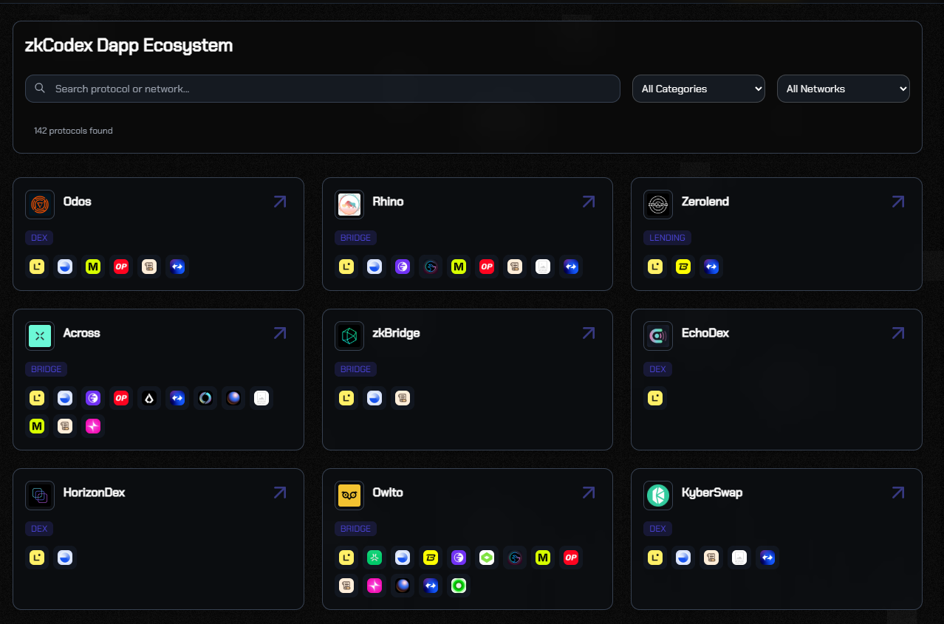Image resolution: width=944 pixels, height=624 pixels.
Task: Click the blue half-circle icon in zkBridge
Action: [374, 398]
